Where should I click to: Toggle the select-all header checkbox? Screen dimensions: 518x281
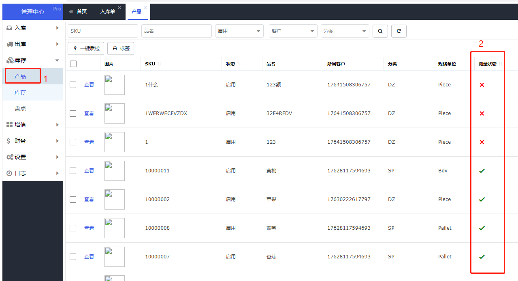pos(73,64)
